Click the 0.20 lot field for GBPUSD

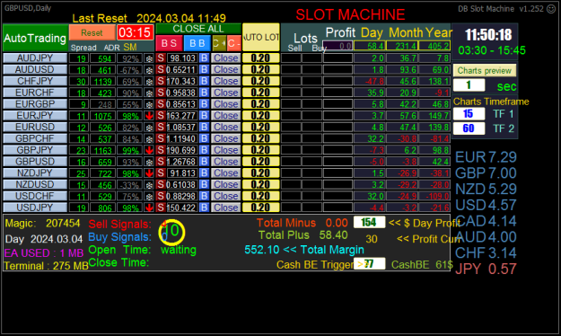(x=261, y=162)
